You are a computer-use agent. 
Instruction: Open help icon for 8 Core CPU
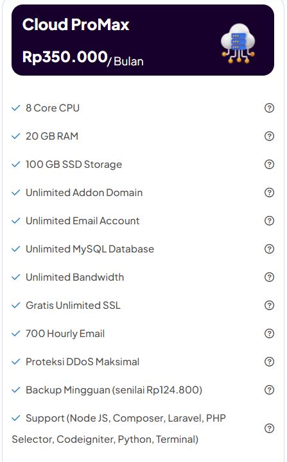click(x=269, y=108)
